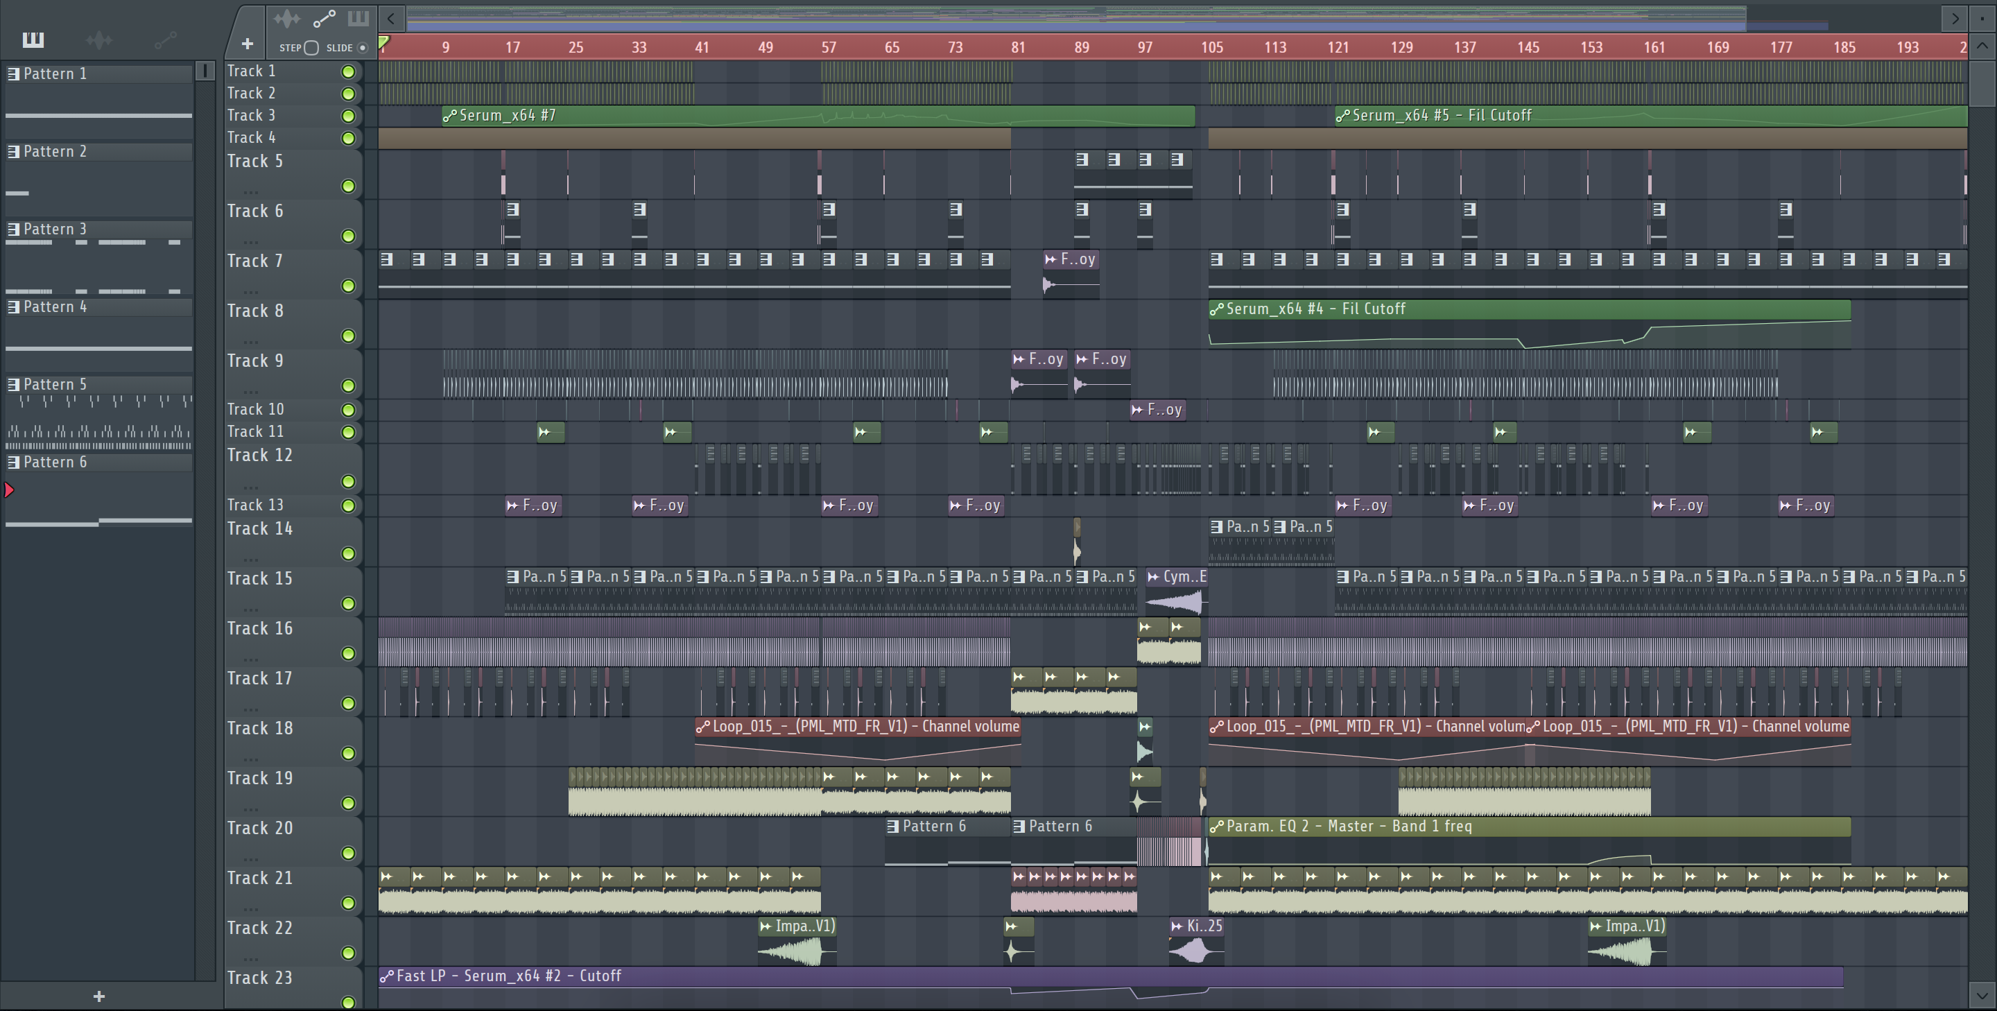
Task: Mute Track 3 with its green LED
Action: (348, 116)
